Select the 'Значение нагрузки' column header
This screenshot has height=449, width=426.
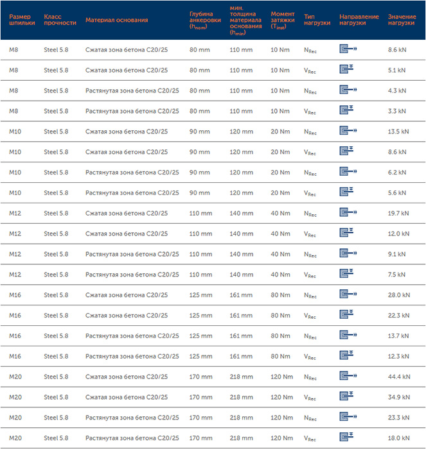(x=402, y=19)
